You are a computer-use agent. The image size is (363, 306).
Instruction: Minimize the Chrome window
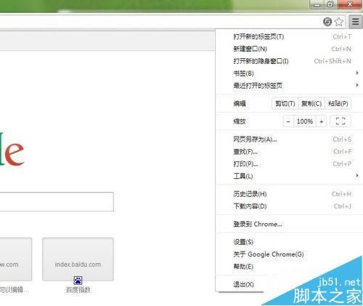point(317,4)
